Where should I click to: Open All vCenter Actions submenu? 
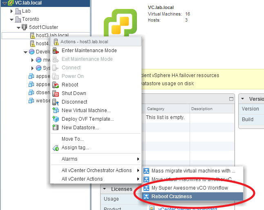coord(96,179)
